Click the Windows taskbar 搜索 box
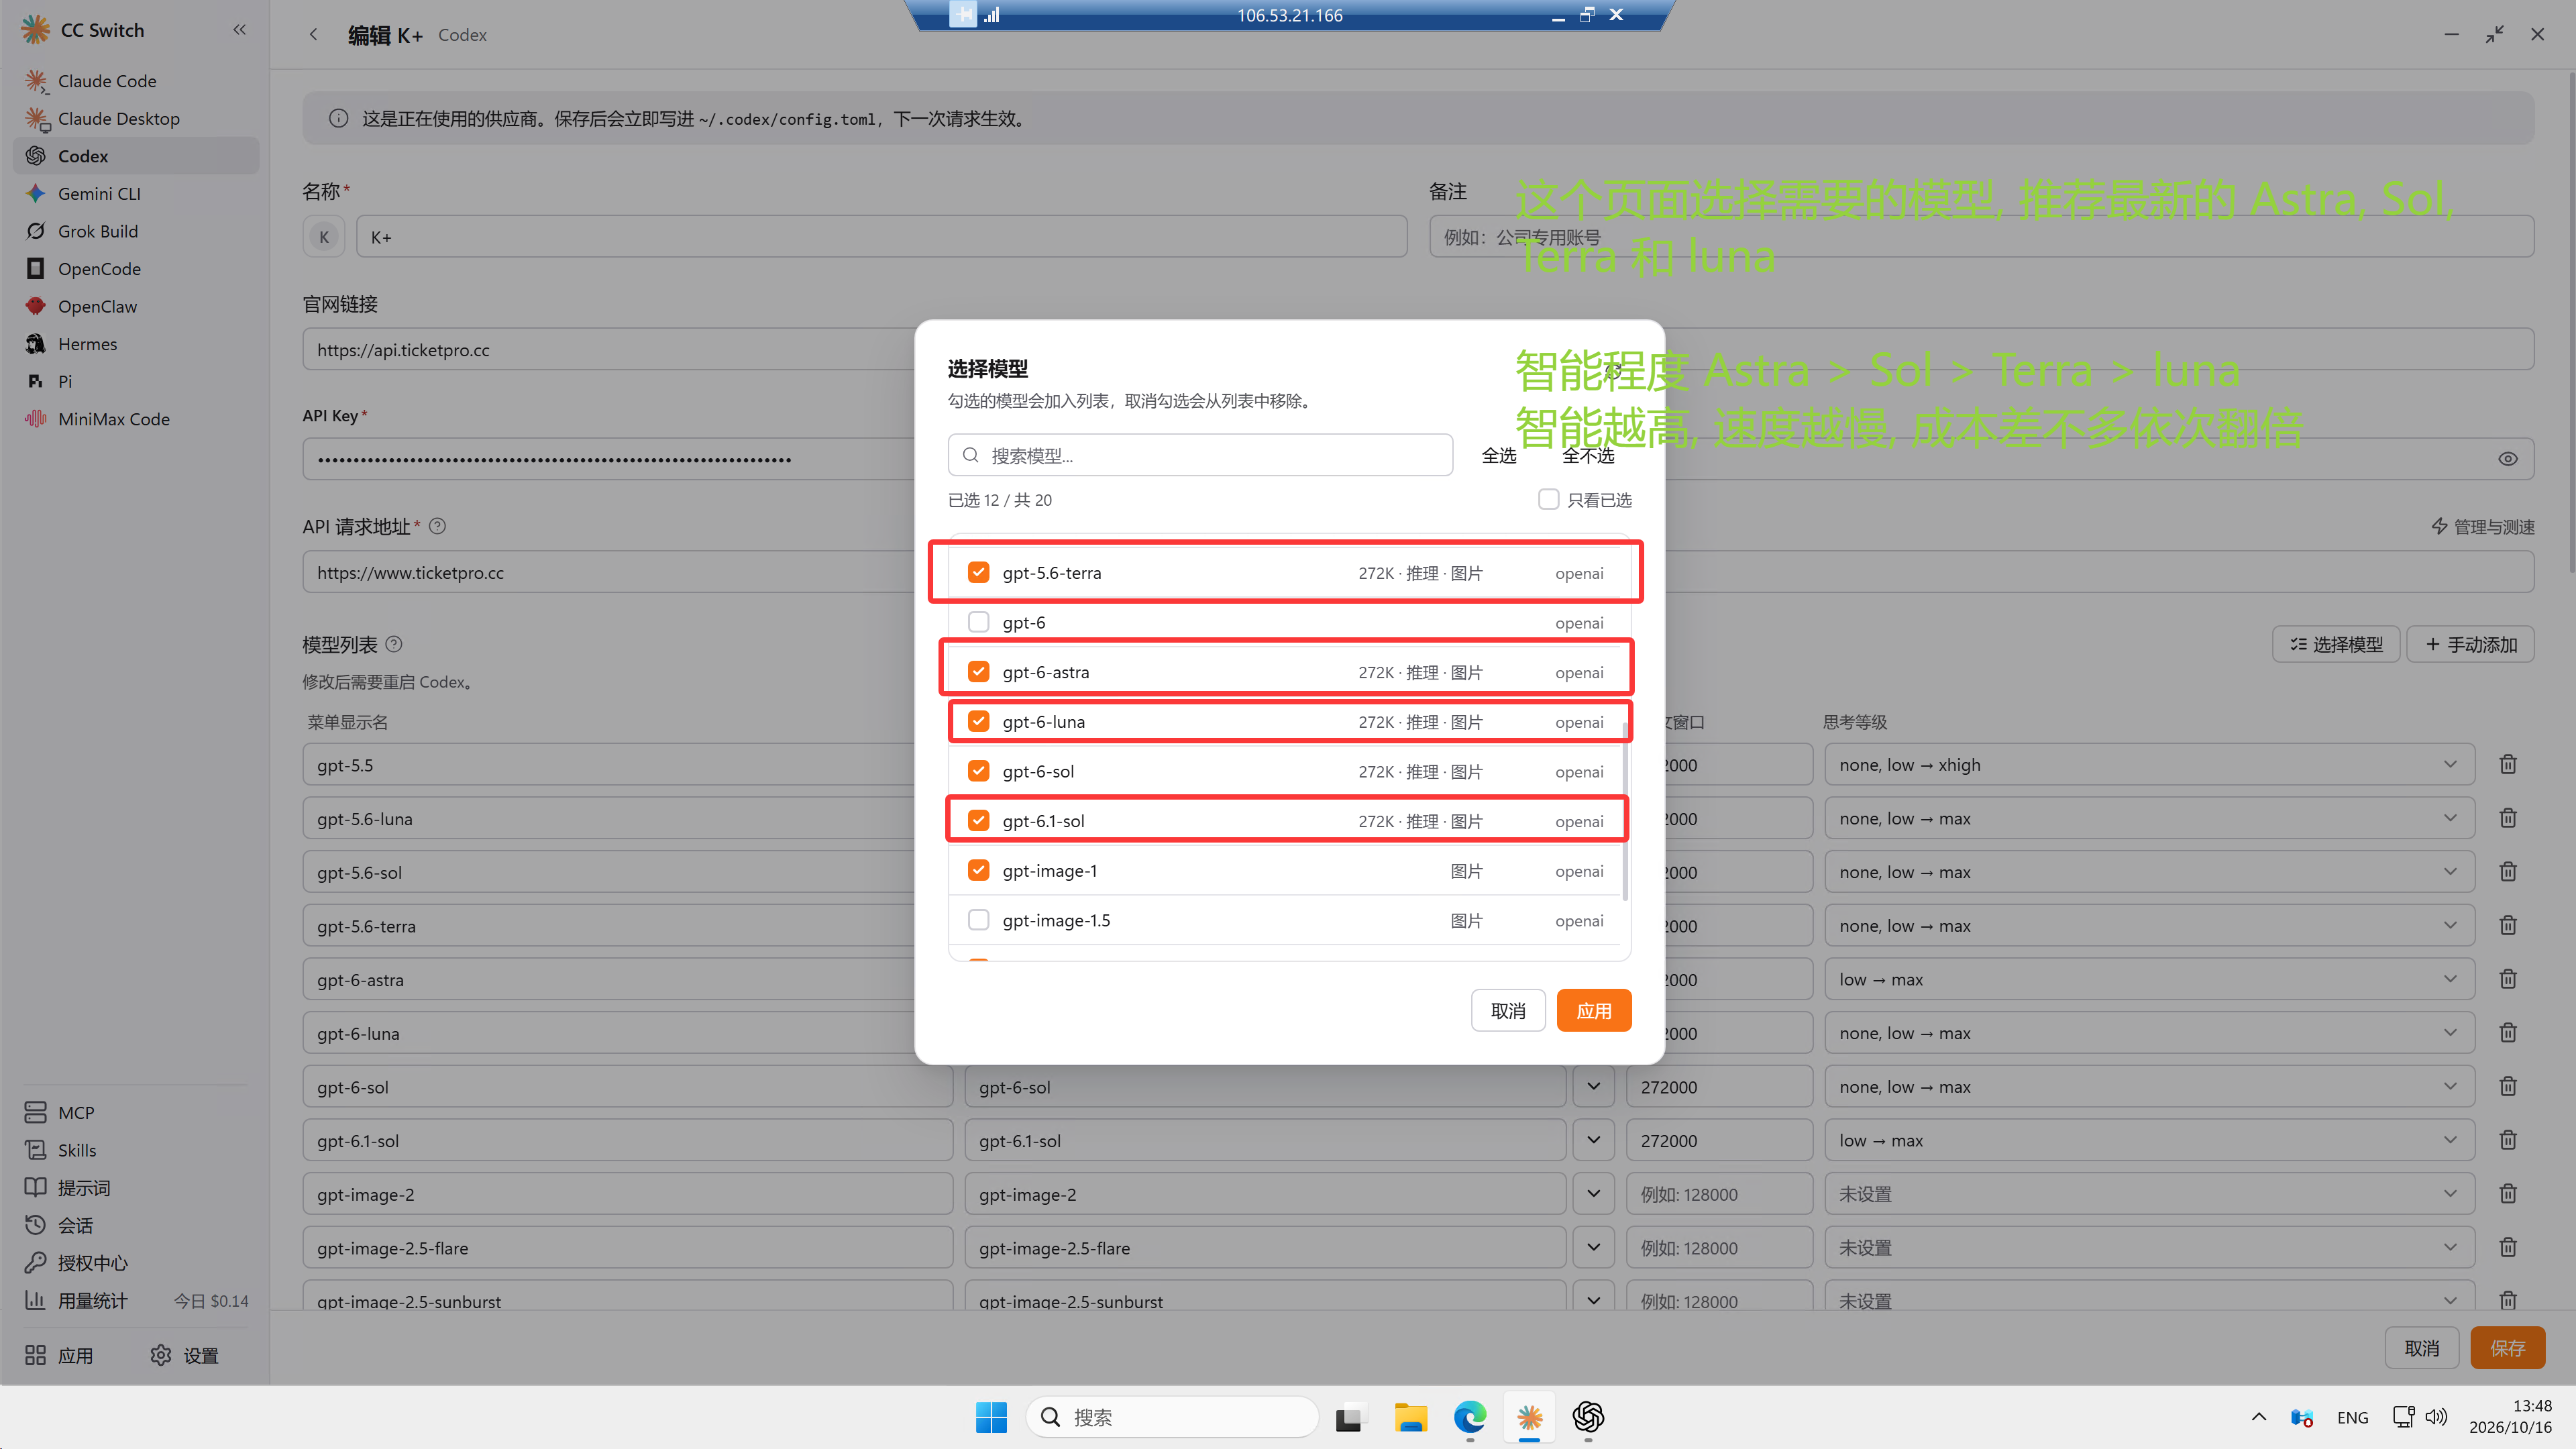2576x1449 pixels. pos(1171,1417)
